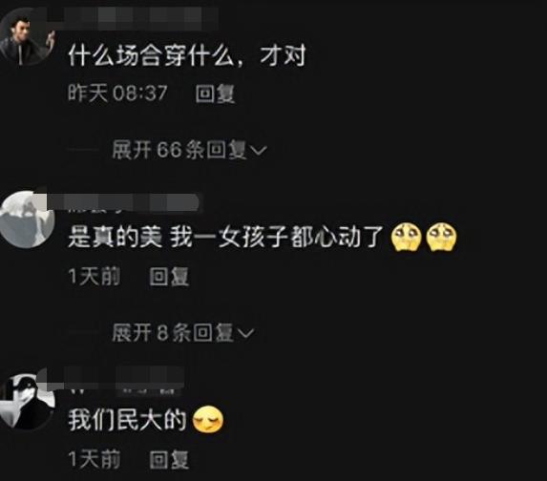Tap the second pleading-face emoji
Viewport: 547px width, 481px height.
tap(441, 238)
